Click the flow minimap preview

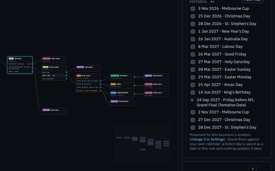click(x=143, y=144)
